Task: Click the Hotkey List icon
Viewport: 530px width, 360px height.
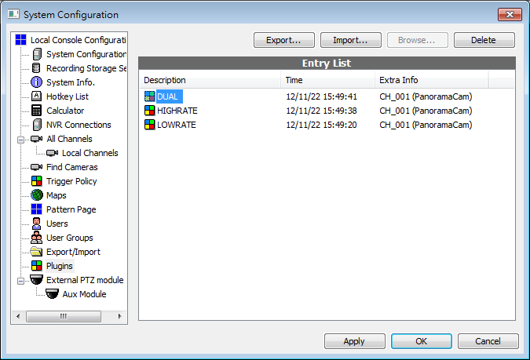Action: 36,96
